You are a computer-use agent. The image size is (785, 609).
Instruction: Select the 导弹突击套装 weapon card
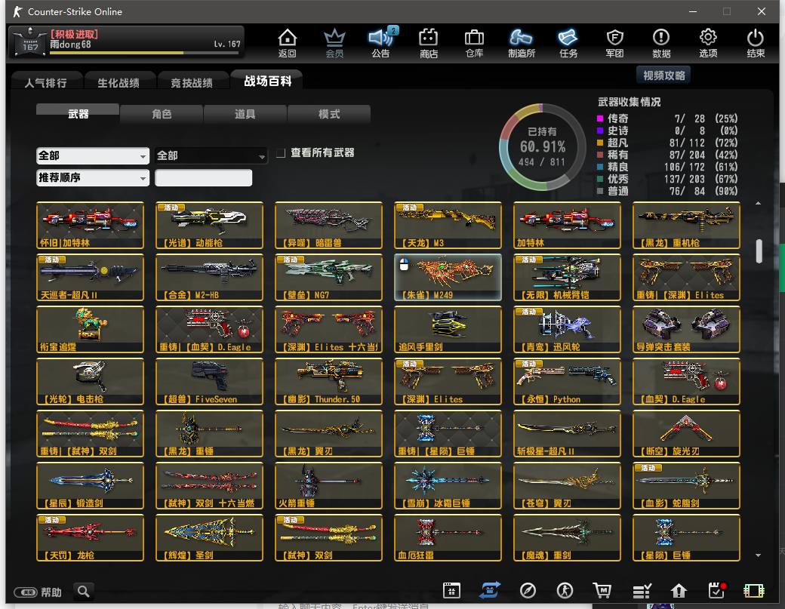click(x=686, y=329)
